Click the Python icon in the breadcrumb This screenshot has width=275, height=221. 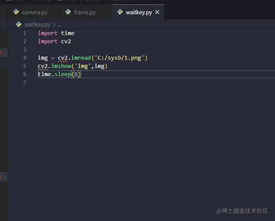pos(19,24)
